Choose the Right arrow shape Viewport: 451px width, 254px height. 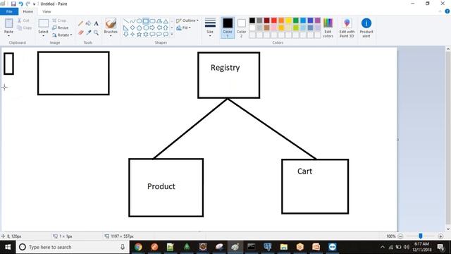(152, 28)
